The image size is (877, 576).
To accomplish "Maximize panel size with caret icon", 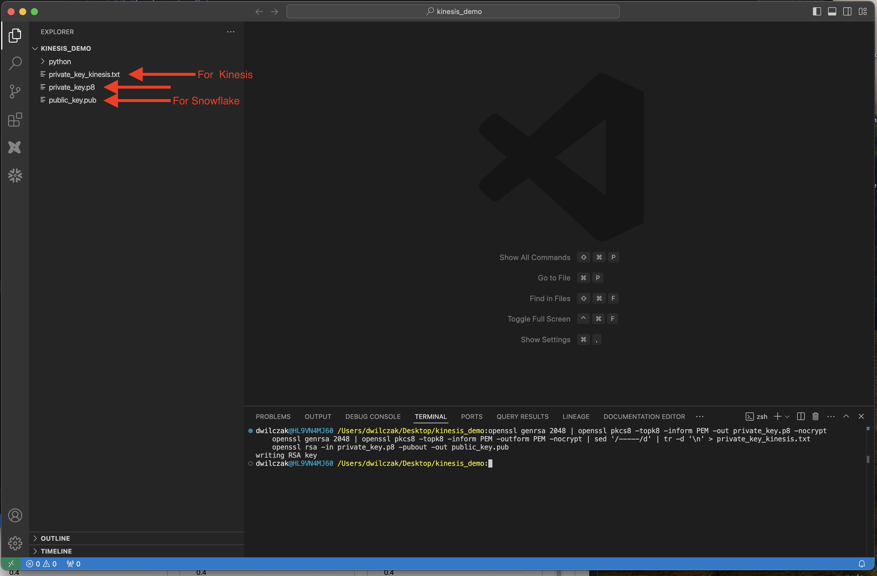I will pos(846,416).
